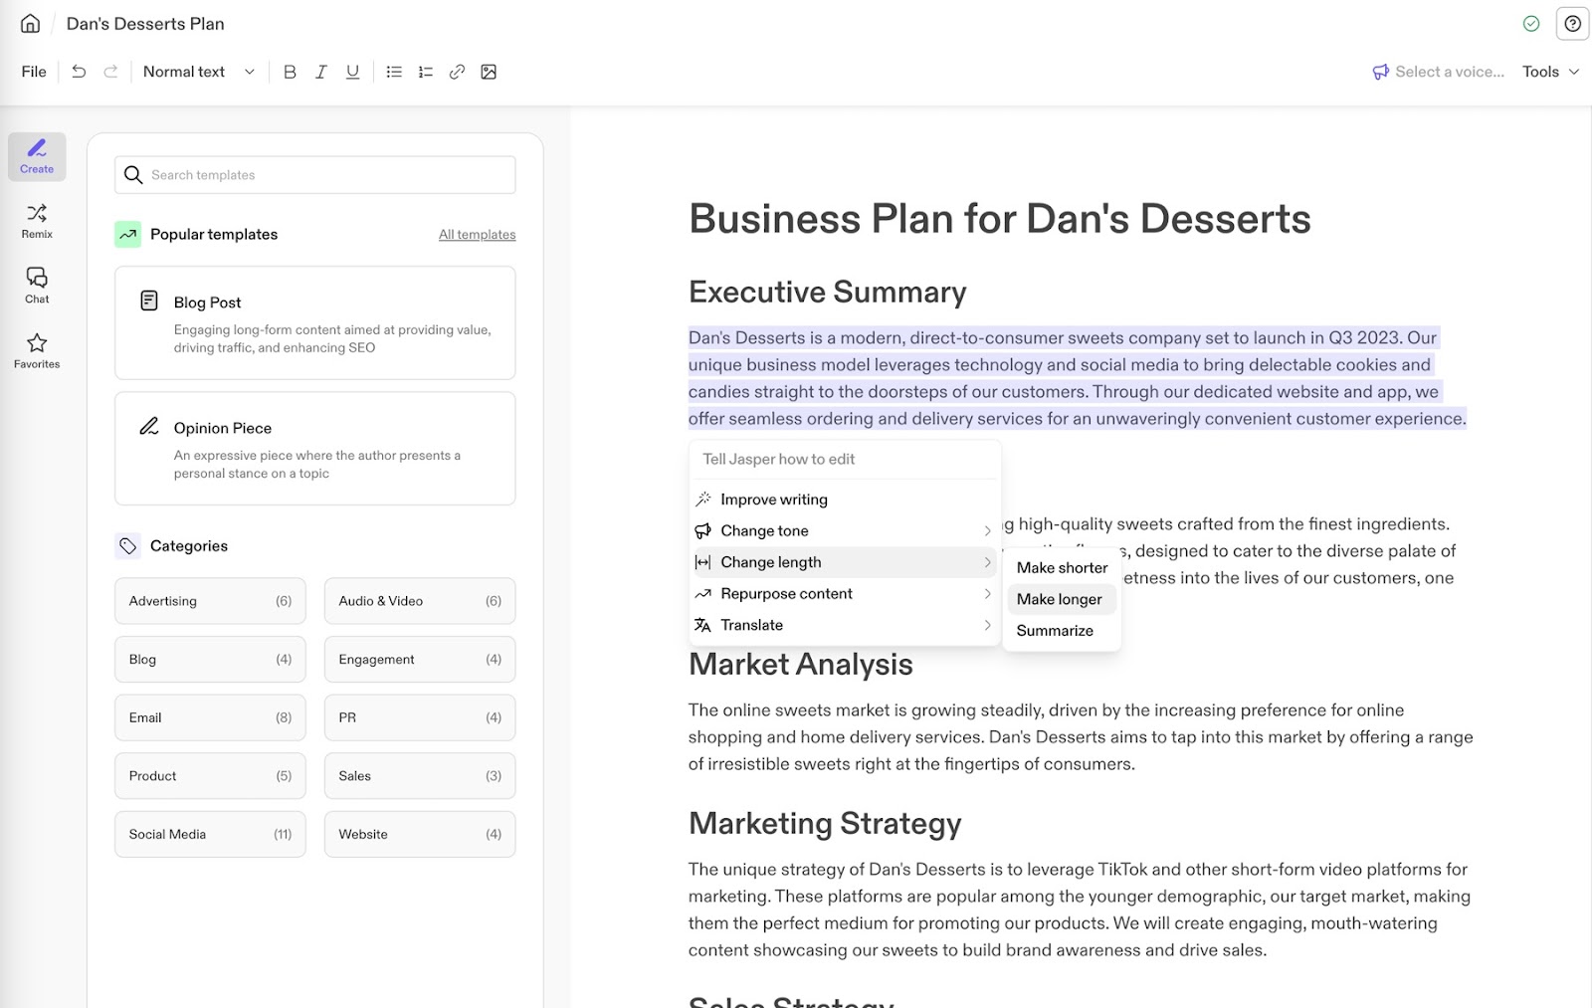
Task: Click the Popular templates trend icon
Action: [x=127, y=234]
